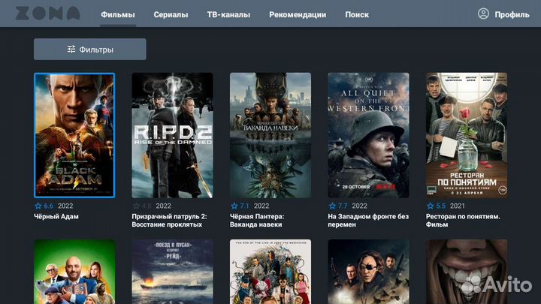Image resolution: width=541 pixels, height=304 pixels.
Task: Click the star icon beside rating 5.5
Action: pyautogui.click(x=431, y=206)
